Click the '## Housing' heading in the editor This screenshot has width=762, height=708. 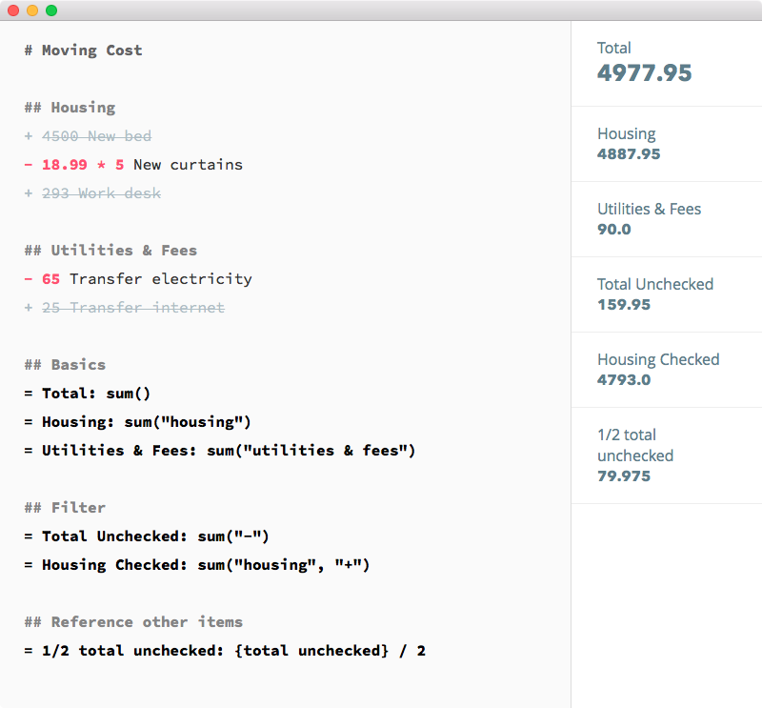70,108
